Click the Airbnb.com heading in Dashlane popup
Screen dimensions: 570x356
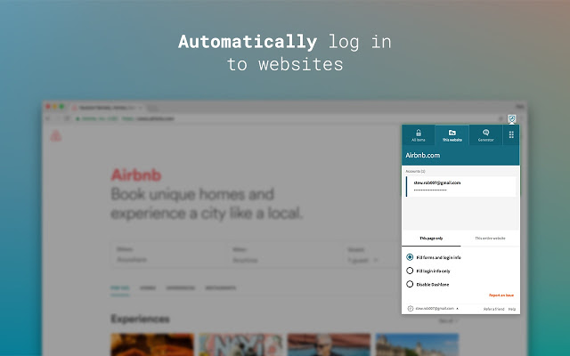click(422, 155)
